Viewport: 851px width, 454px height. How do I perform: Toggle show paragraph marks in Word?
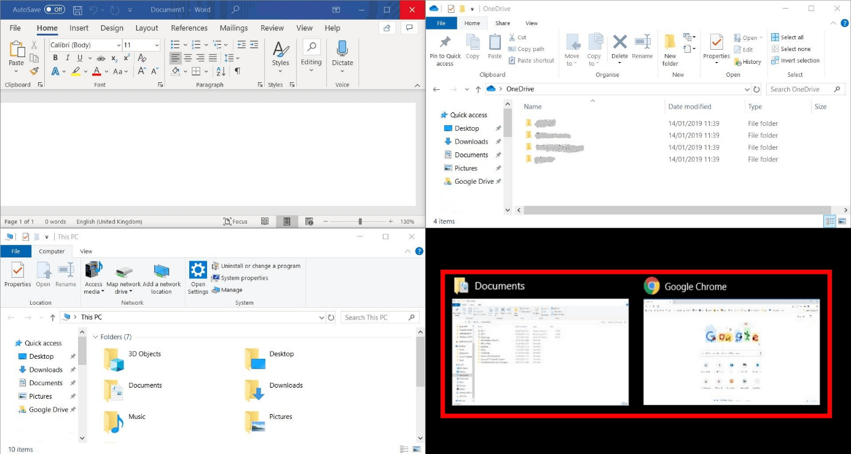point(237,71)
